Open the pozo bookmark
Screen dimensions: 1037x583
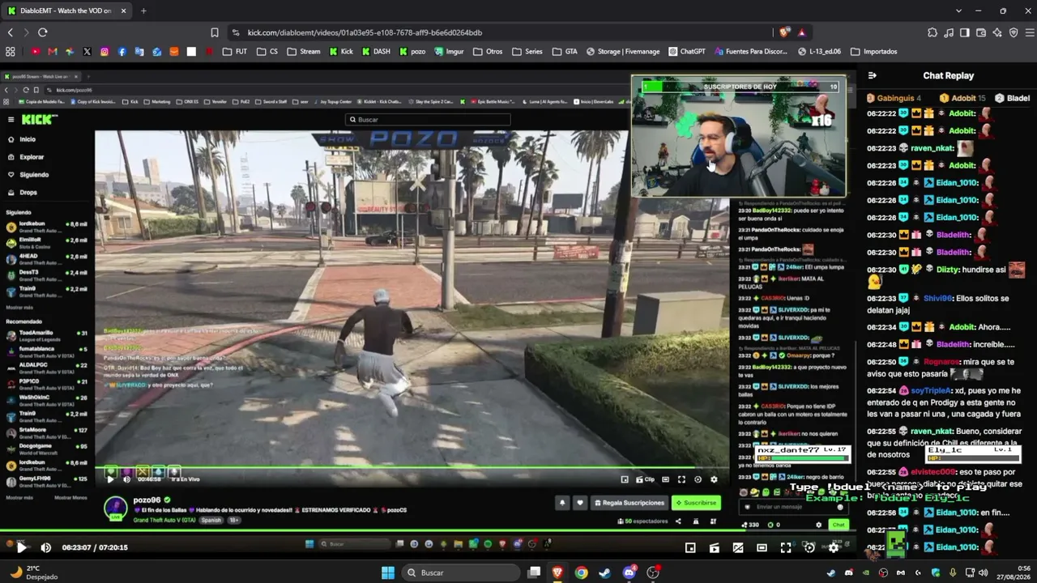click(x=412, y=51)
